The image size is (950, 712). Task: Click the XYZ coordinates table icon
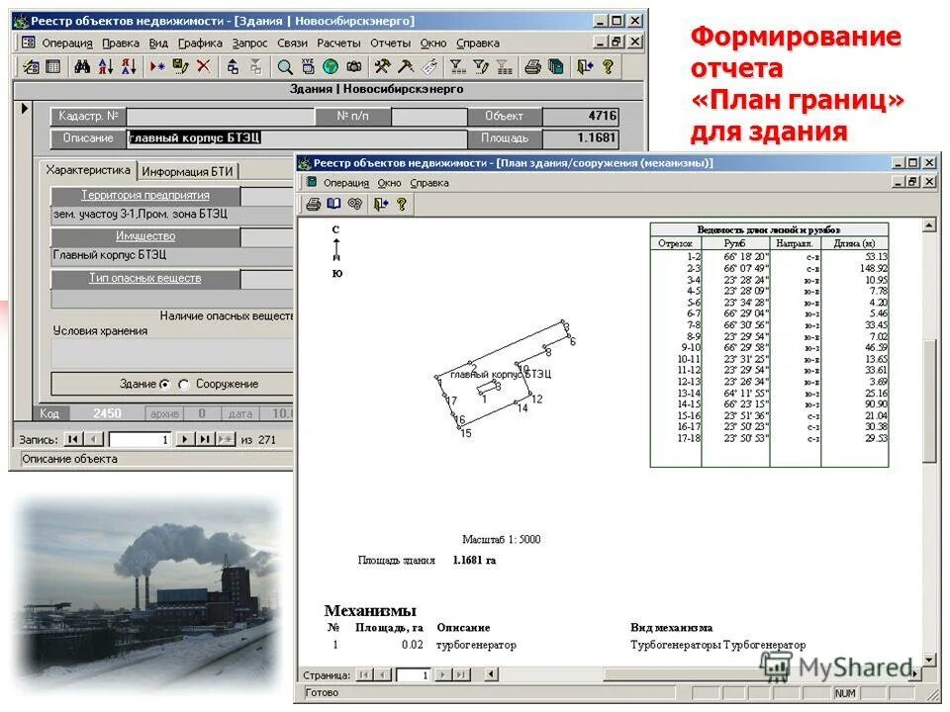tap(308, 66)
